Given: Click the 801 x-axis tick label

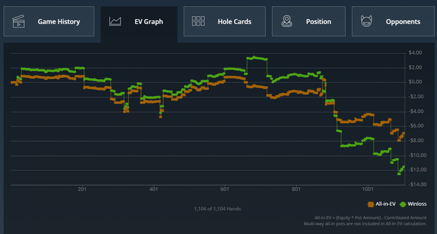Looking at the screenshot, I should pyautogui.click(x=297, y=190).
